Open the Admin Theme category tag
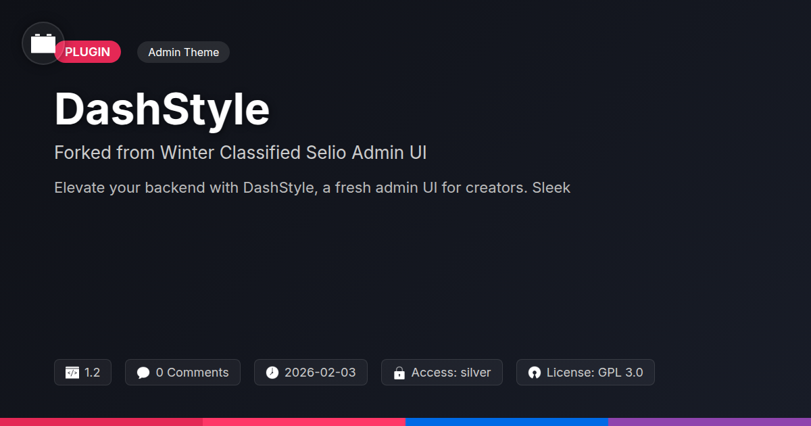 (x=183, y=52)
